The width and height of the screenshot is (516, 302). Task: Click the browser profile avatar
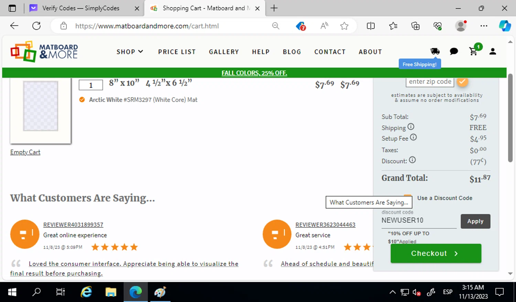tap(461, 26)
